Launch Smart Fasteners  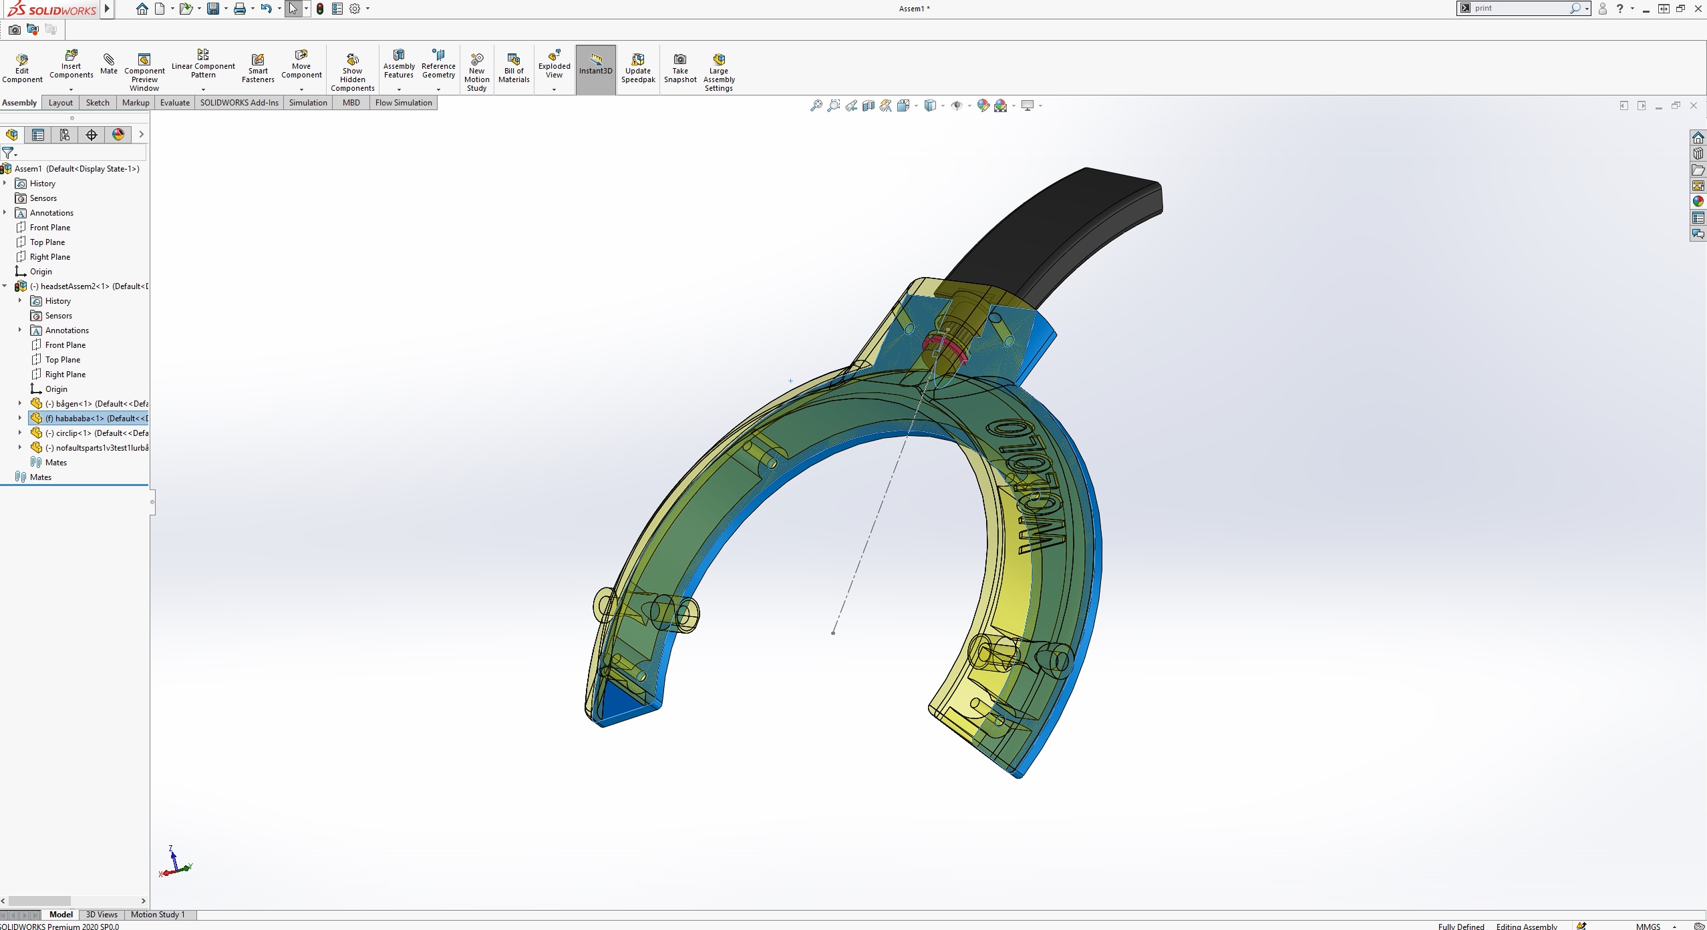coord(258,68)
